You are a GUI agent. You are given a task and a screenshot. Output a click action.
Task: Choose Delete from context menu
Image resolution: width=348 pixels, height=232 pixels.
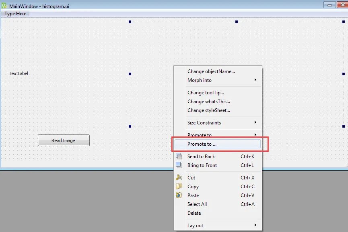point(218,213)
